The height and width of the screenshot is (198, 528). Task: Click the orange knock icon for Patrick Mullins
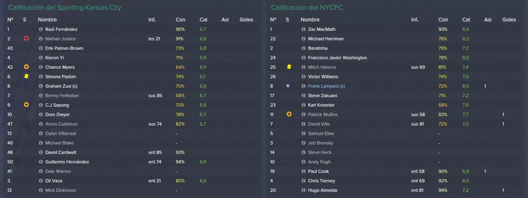[x=289, y=115]
